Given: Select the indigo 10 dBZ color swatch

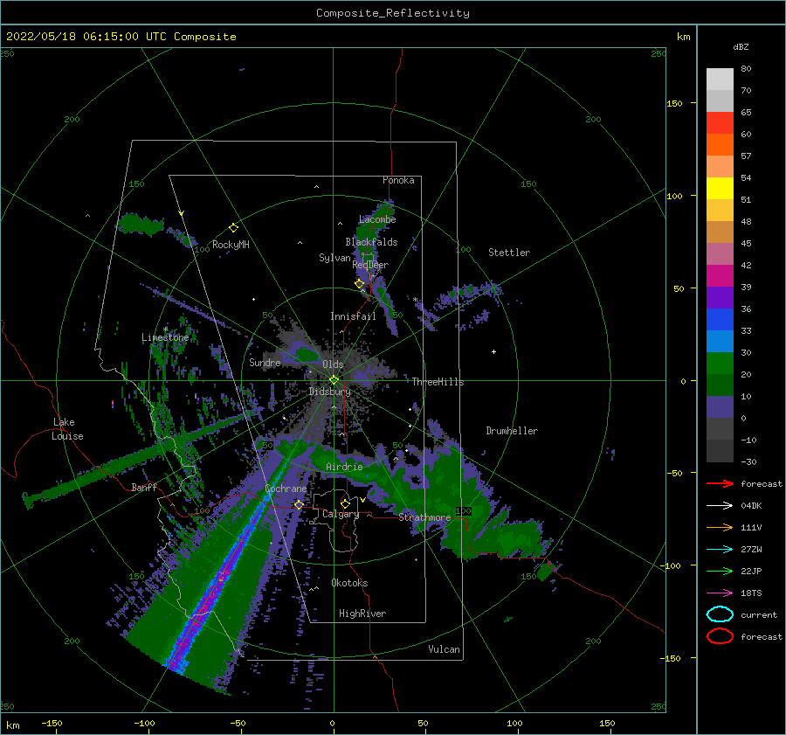Looking at the screenshot, I should pyautogui.click(x=720, y=407).
